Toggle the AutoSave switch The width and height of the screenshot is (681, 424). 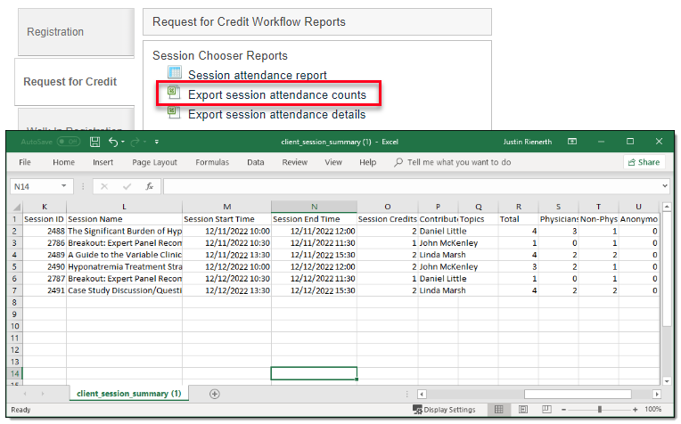click(x=69, y=142)
